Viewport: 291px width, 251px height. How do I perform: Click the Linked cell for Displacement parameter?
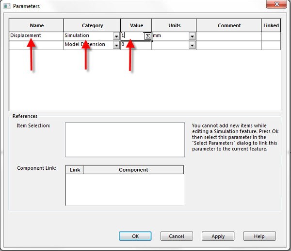click(x=271, y=36)
